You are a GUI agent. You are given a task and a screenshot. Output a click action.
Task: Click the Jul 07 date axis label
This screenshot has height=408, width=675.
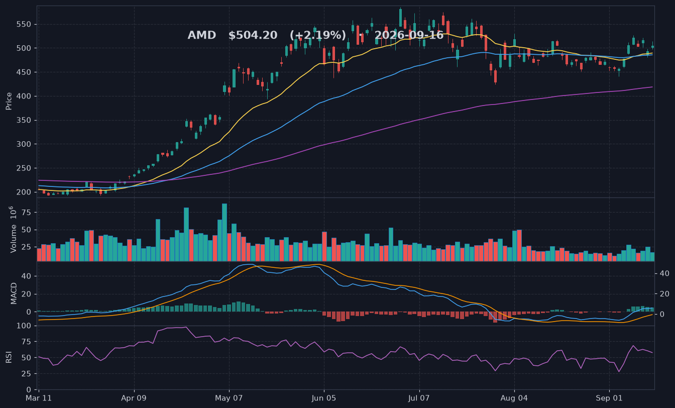pyautogui.click(x=419, y=398)
